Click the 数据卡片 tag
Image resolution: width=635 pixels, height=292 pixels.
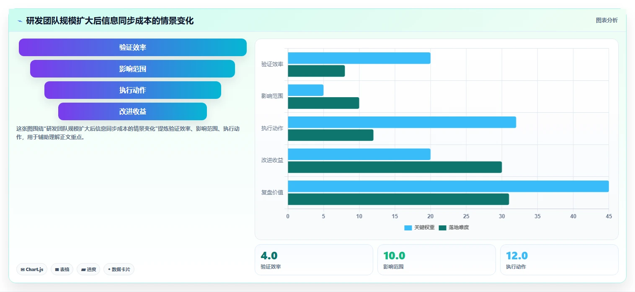tap(119, 269)
